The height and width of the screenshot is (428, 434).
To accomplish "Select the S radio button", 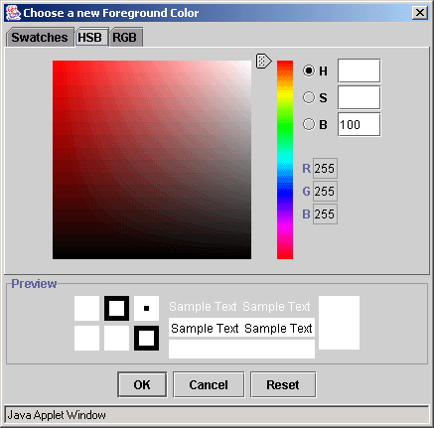I will pyautogui.click(x=309, y=97).
